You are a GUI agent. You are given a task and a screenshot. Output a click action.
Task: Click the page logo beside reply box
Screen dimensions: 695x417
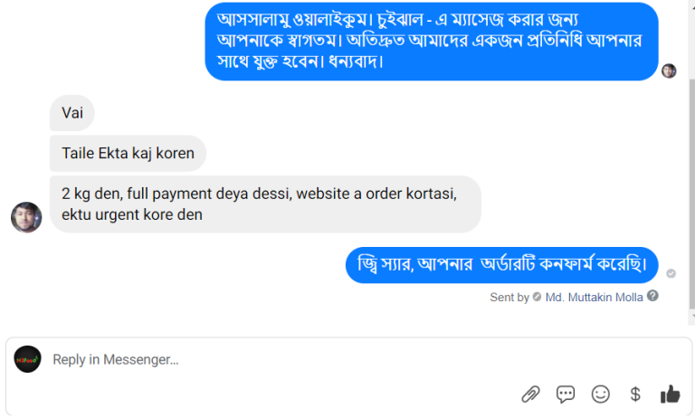(27, 359)
